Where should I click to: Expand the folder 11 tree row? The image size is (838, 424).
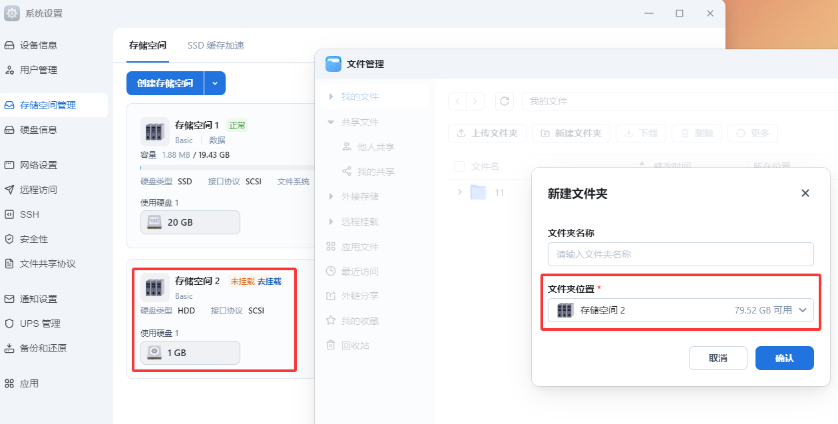[459, 192]
